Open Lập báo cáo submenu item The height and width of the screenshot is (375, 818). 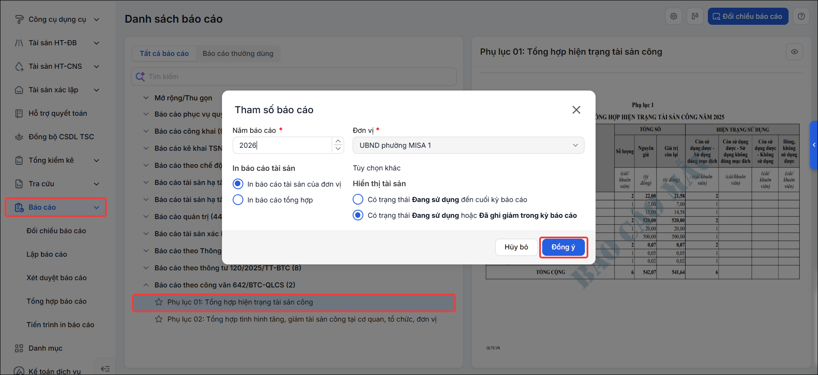(47, 254)
